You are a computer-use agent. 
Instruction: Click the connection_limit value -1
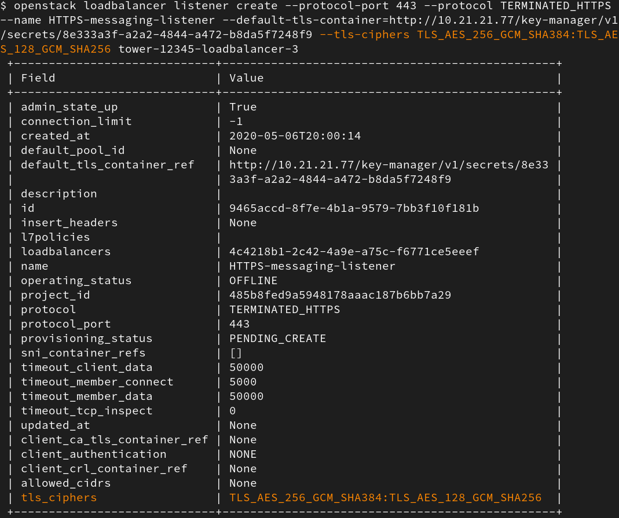236,122
